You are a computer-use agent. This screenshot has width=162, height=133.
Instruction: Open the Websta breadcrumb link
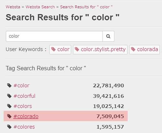click(13, 7)
